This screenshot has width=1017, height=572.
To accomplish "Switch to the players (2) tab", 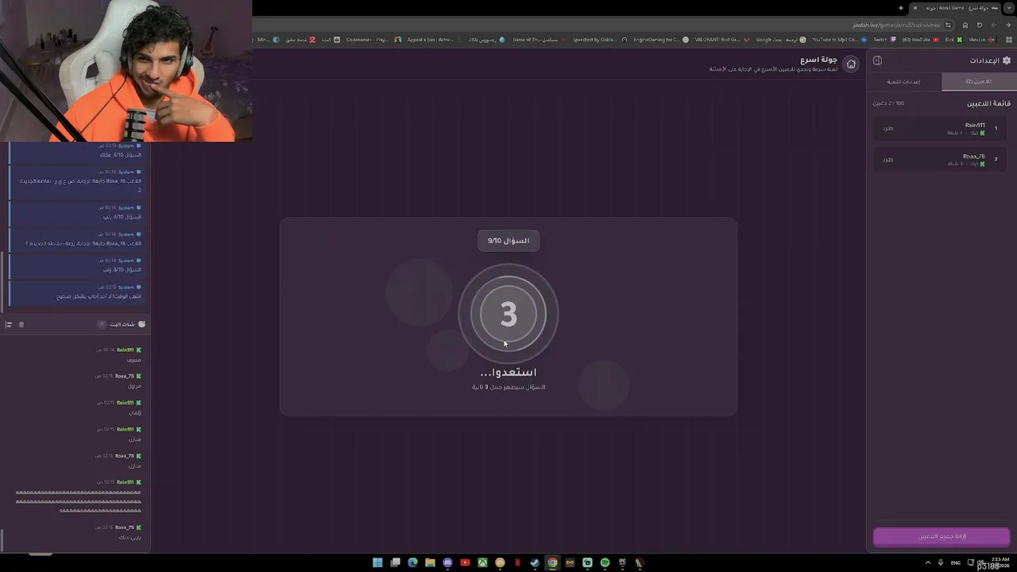I will 978,82.
